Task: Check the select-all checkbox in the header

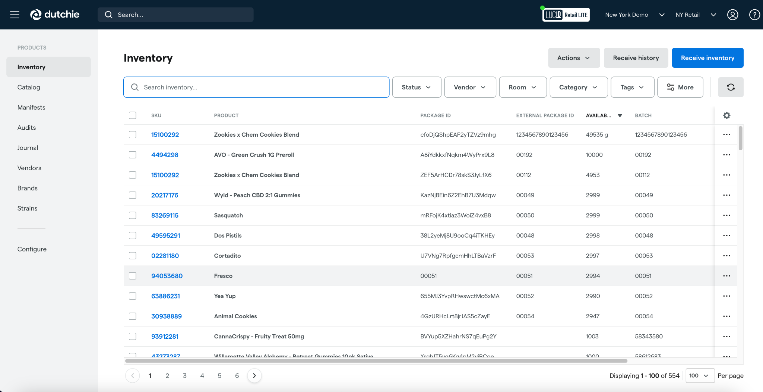Action: tap(132, 115)
